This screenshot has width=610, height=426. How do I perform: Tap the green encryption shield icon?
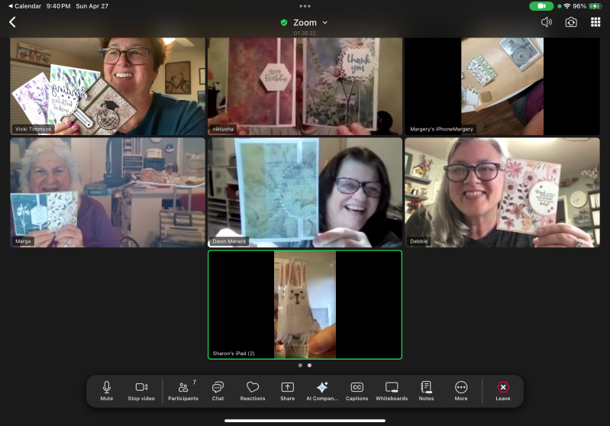pos(284,23)
